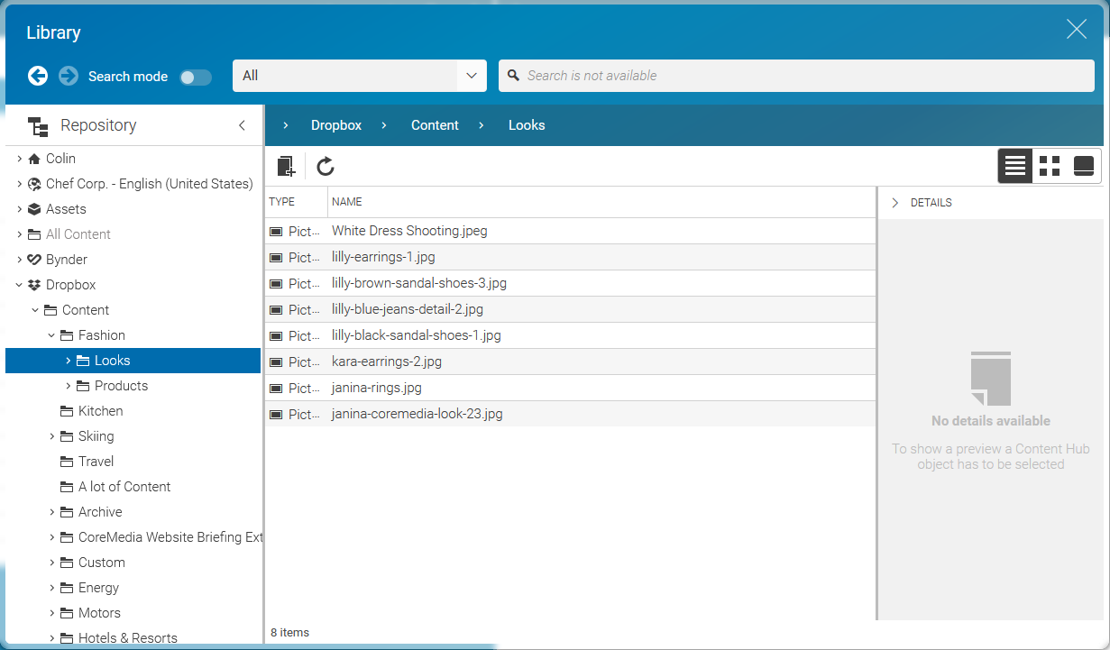The width and height of the screenshot is (1110, 650).
Task: Switch to grid view mode
Action: pyautogui.click(x=1049, y=166)
